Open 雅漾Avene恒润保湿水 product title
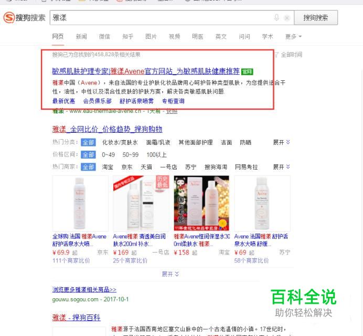The height and width of the screenshot is (336, 363). 201,240
